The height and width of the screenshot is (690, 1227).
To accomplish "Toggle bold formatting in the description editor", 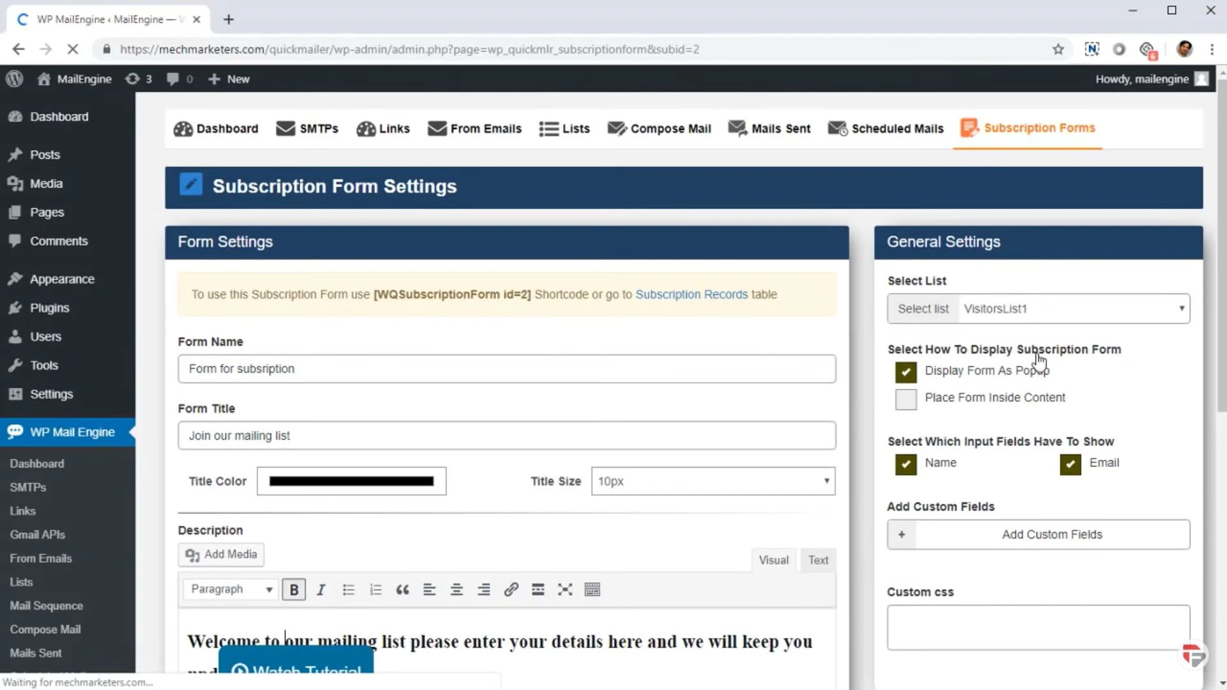I will click(x=293, y=589).
